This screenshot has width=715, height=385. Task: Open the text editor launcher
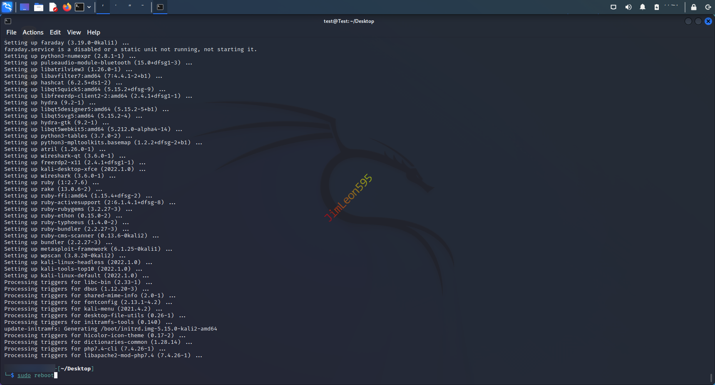(x=53, y=7)
